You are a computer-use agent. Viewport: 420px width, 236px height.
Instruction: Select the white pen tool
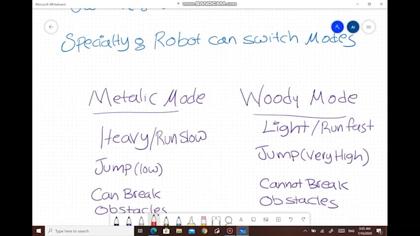(x=141, y=221)
